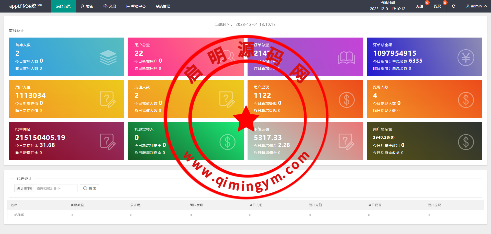Open 提现 notifications in header

pyautogui.click(x=437, y=6)
